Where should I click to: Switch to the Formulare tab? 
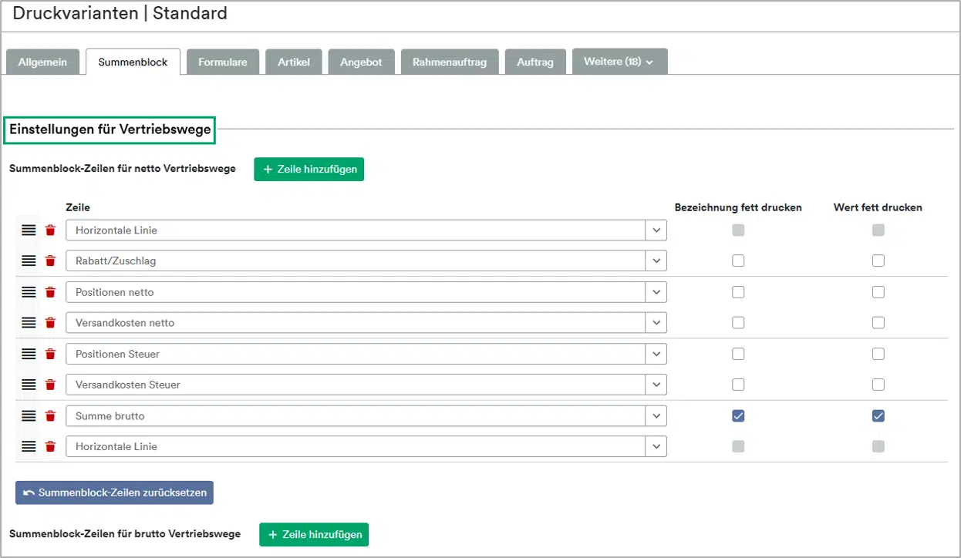(222, 62)
